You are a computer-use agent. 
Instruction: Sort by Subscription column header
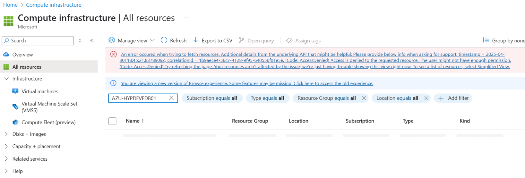(x=360, y=121)
